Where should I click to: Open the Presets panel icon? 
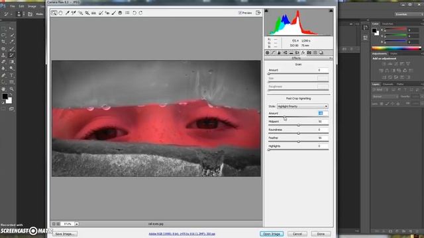[315, 53]
